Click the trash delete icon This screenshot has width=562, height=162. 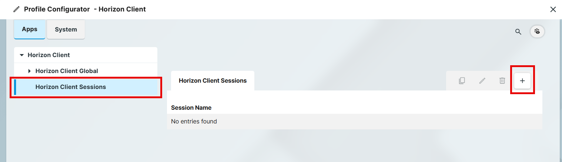point(502,80)
